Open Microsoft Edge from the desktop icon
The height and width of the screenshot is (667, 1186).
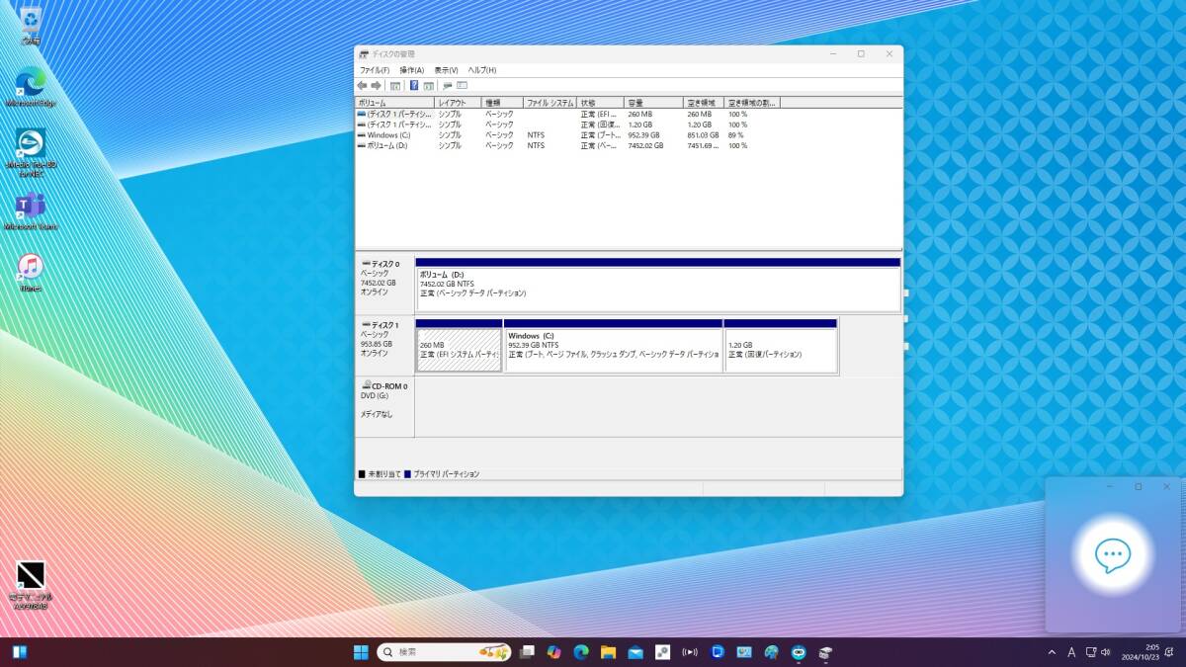(31, 82)
